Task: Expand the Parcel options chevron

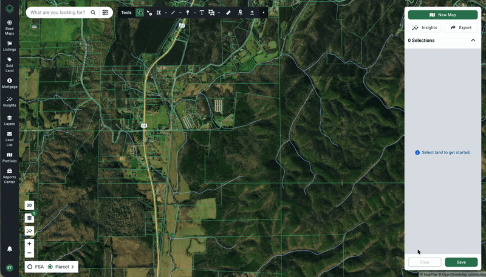Action: point(73,267)
